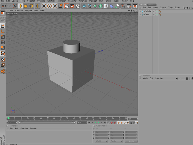The width and height of the screenshot is (193, 145).
Task: Open the viewport Cameras menu
Action: 19,10
